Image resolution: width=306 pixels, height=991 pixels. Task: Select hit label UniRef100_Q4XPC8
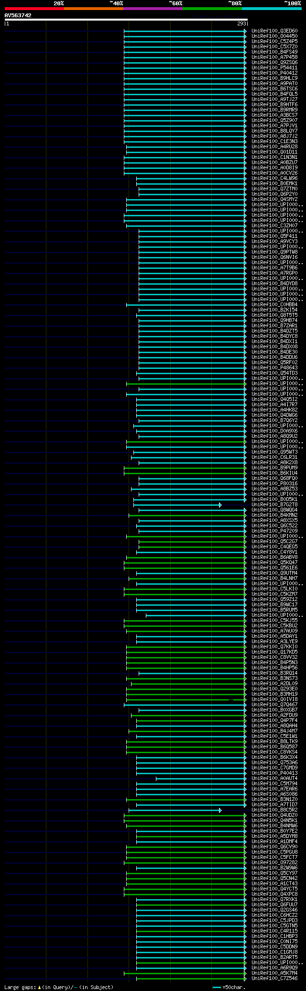(x=274, y=894)
